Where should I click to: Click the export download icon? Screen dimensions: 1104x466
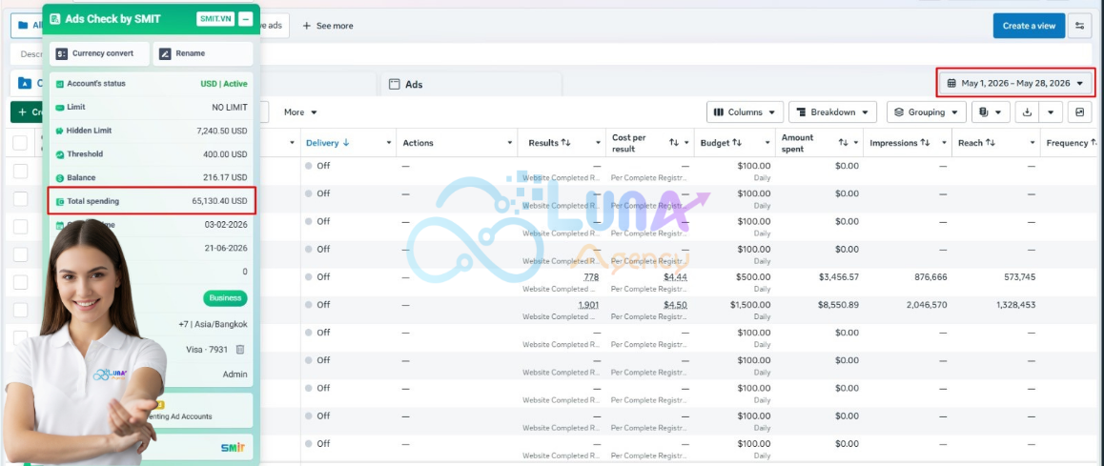(x=1028, y=111)
